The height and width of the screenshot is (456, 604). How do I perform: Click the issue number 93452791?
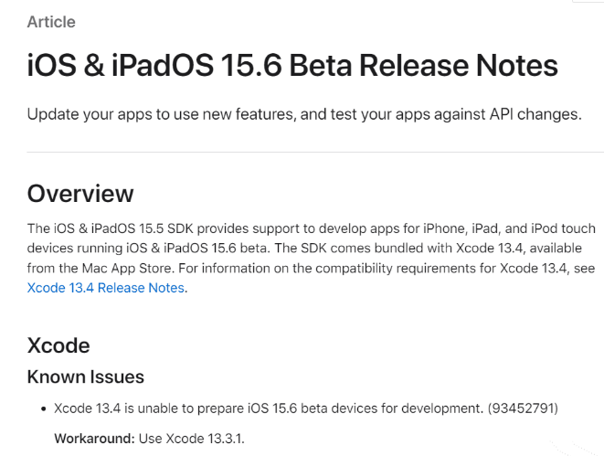[x=519, y=408]
